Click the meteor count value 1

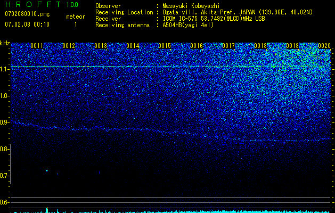click(76, 24)
